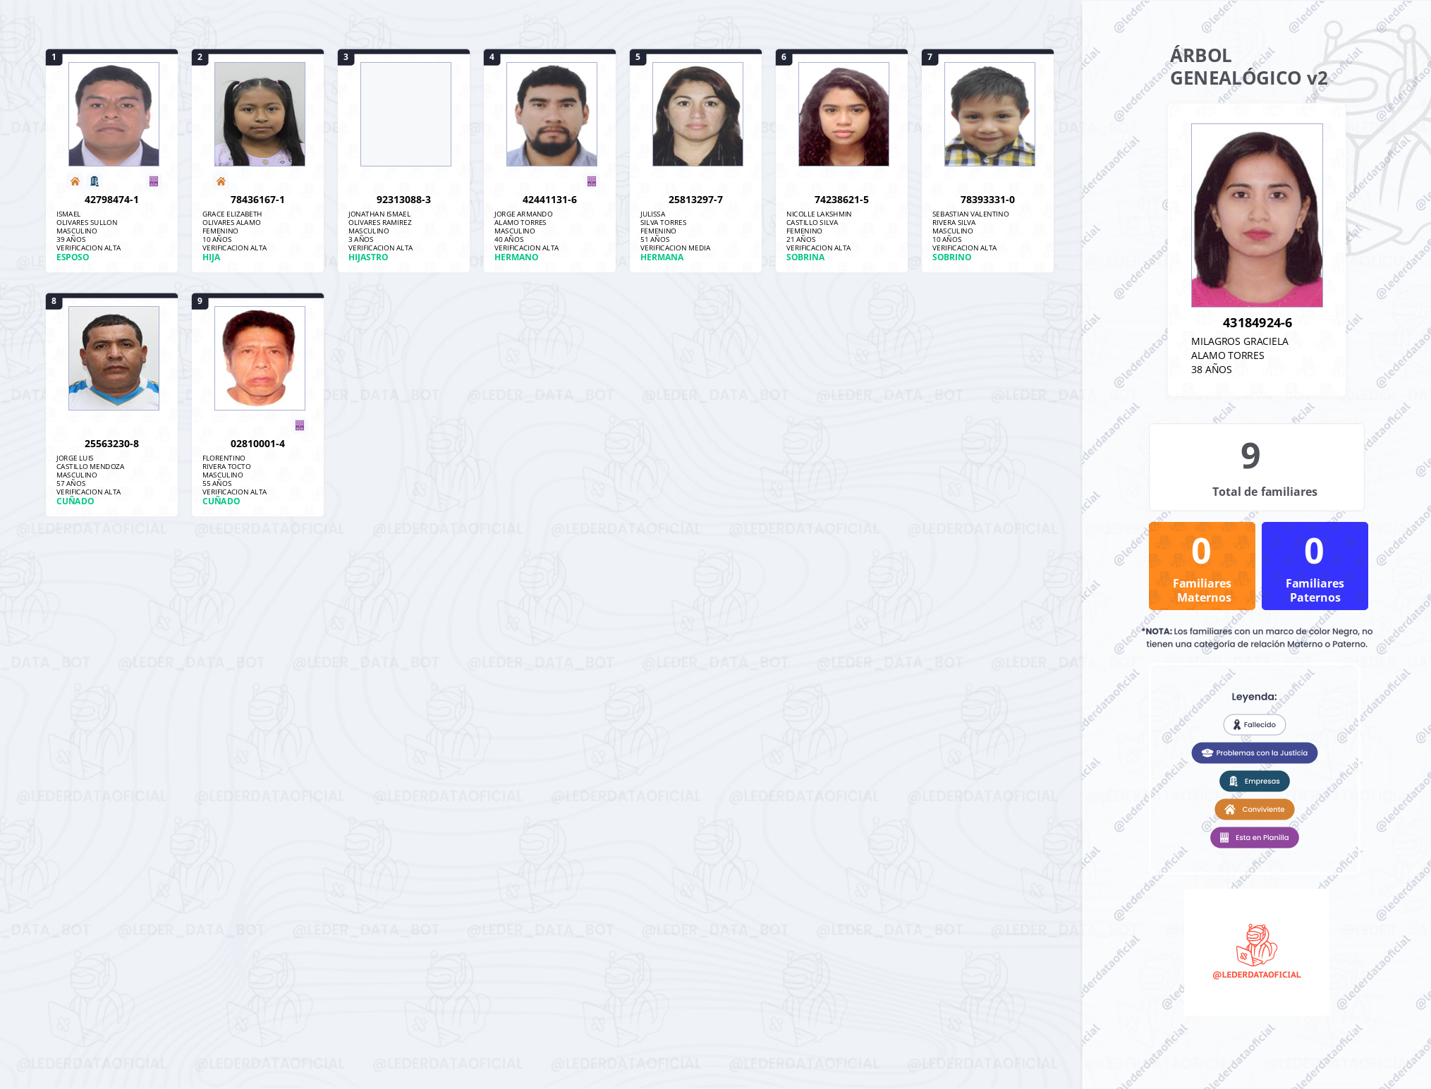
Task: Click the building icon on Ismael's card
Action: pos(95,181)
